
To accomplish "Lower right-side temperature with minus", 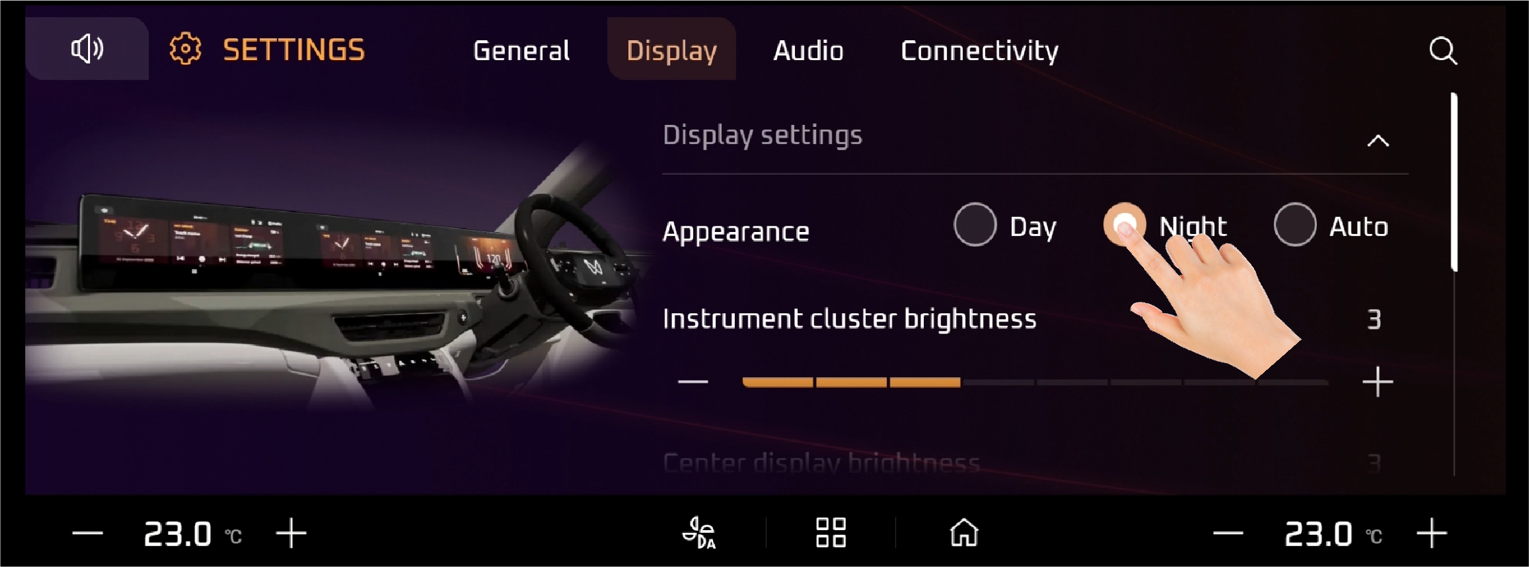I will click(x=1228, y=534).
